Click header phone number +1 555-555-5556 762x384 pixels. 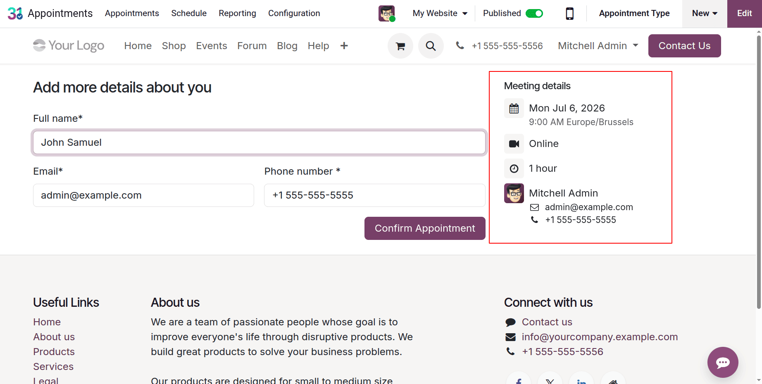coord(507,46)
